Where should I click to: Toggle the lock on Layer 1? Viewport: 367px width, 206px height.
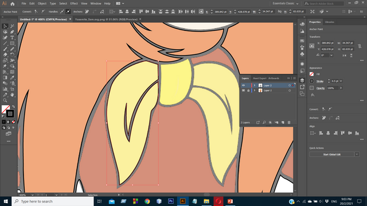[x=248, y=90]
